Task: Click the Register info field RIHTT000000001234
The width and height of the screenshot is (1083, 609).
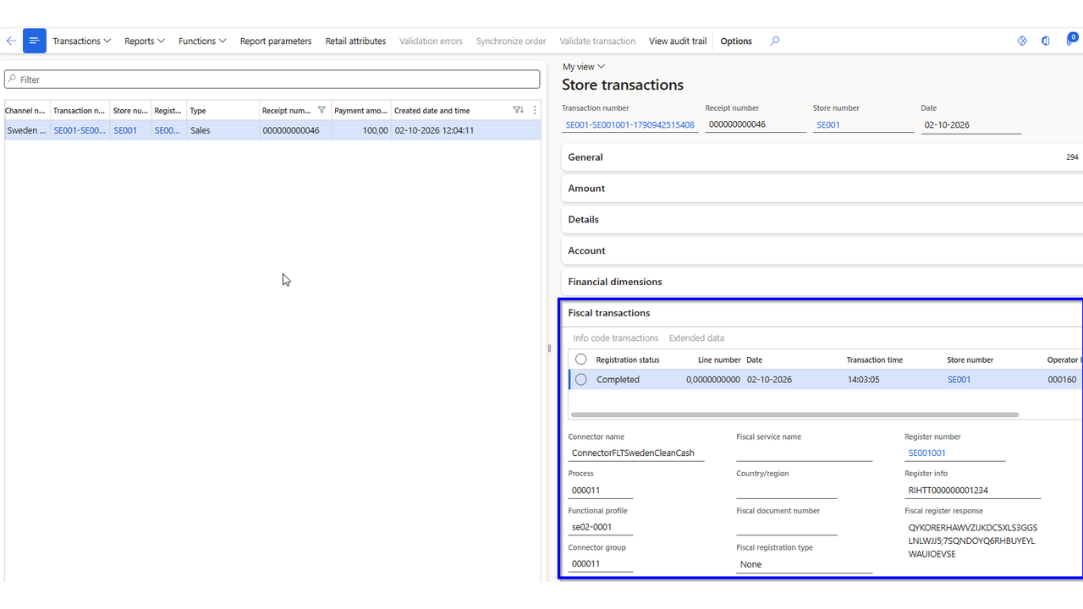Action: pyautogui.click(x=972, y=490)
